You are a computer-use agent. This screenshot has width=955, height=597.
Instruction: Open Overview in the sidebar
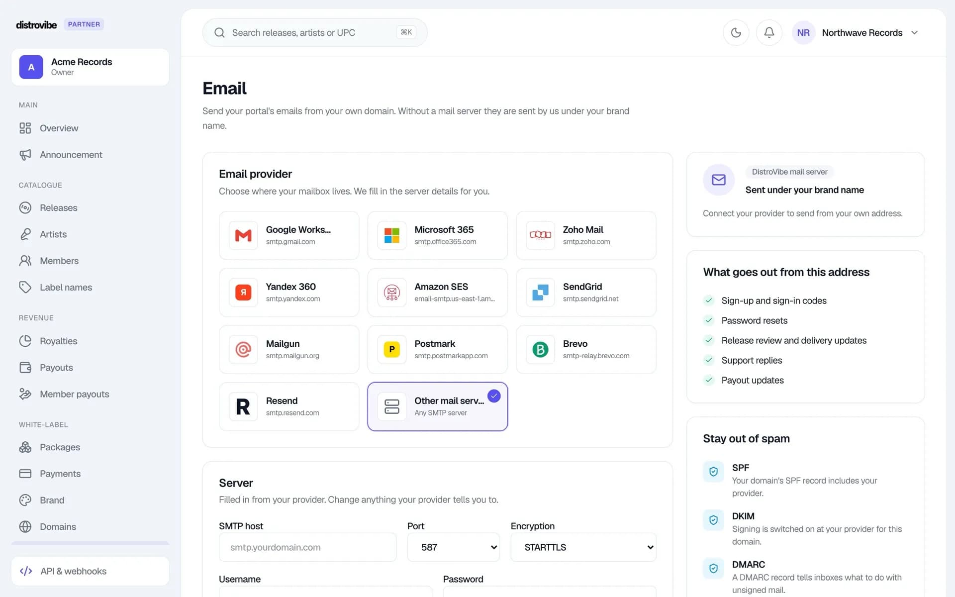[x=91, y=128]
